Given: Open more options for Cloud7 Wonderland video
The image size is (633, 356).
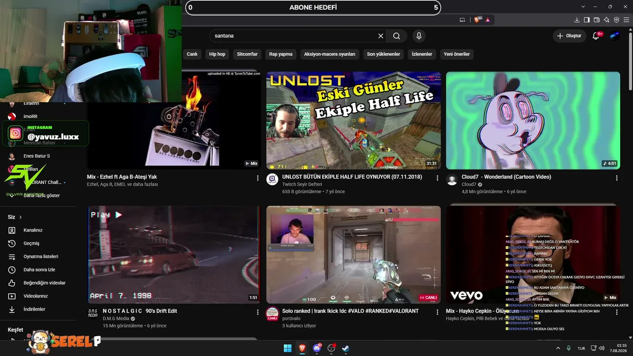Looking at the screenshot, I should pyautogui.click(x=617, y=178).
